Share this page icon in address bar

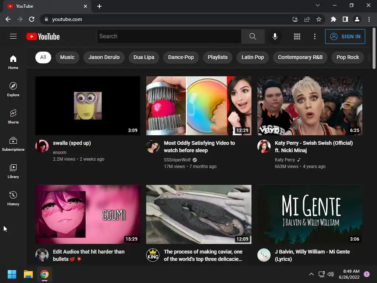pos(307,19)
